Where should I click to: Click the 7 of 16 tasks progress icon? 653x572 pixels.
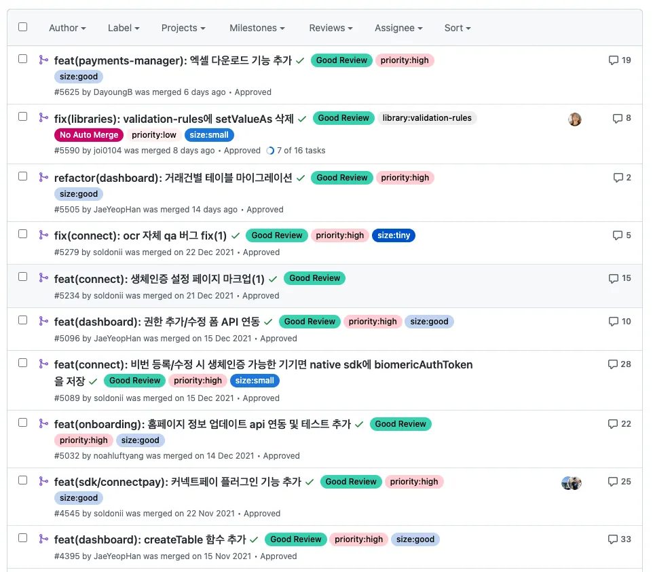point(270,151)
